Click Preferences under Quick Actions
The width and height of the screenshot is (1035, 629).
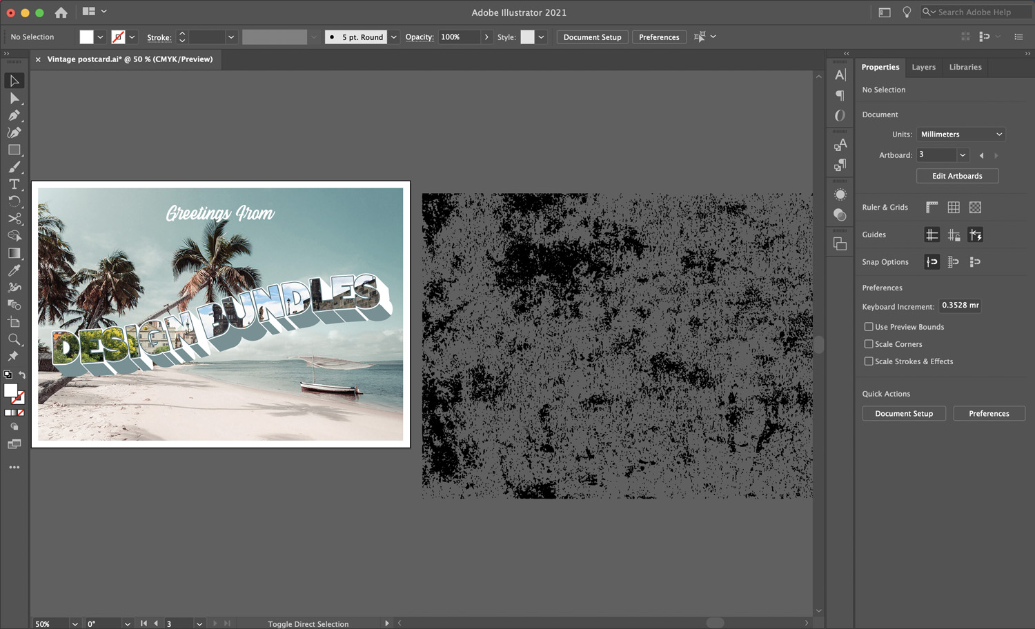(x=989, y=414)
